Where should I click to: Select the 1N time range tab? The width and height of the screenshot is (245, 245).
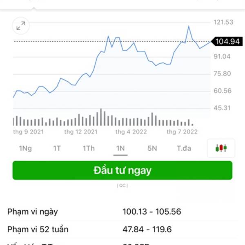[120, 148]
